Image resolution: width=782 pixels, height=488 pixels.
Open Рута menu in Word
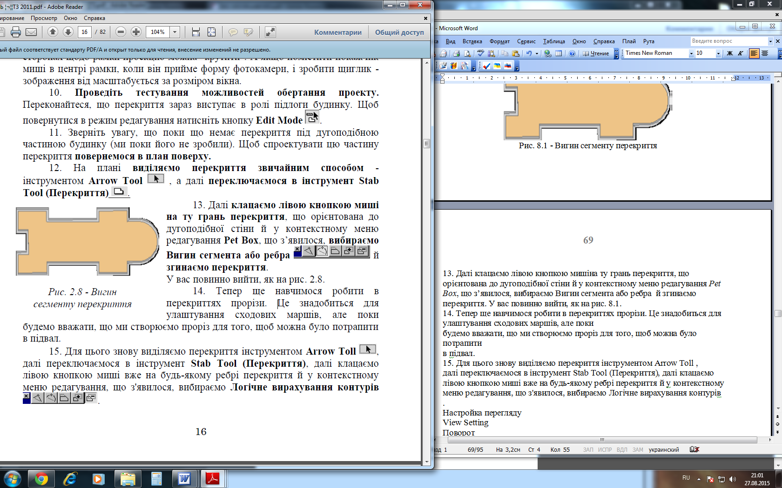648,41
